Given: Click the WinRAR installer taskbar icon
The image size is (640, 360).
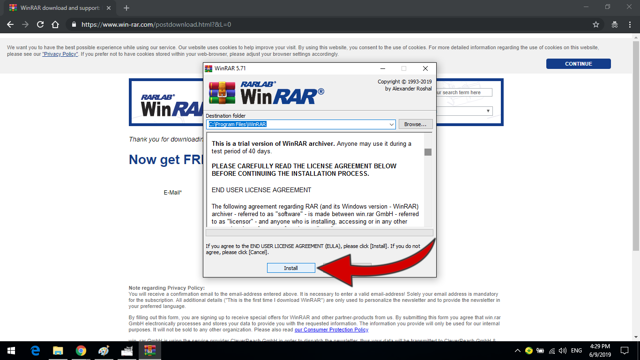Looking at the screenshot, I should 150,351.
